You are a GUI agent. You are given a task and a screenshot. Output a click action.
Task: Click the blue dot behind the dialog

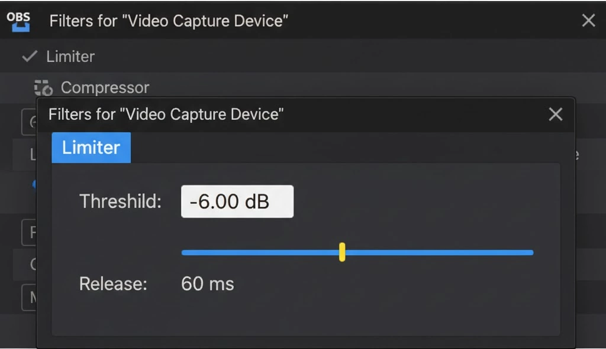pos(34,184)
